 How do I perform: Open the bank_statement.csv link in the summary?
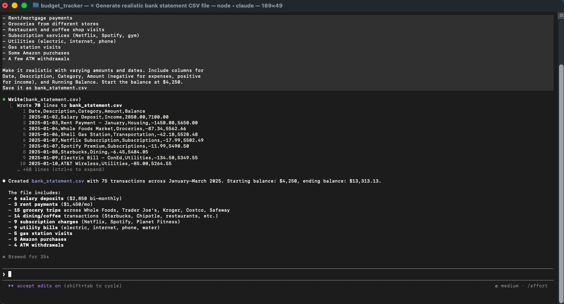point(58,181)
